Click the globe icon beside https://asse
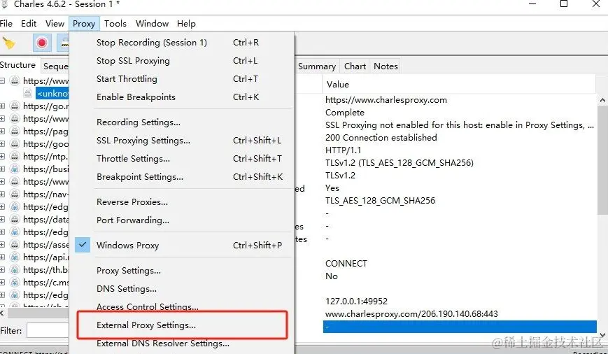Image resolution: width=608 pixels, height=354 pixels. [15, 244]
